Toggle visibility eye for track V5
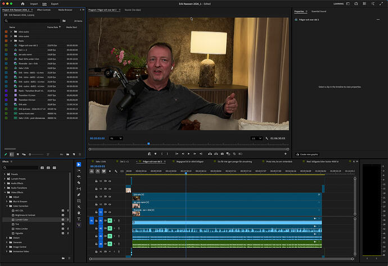The height and width of the screenshot is (266, 388). pyautogui.click(x=110, y=181)
